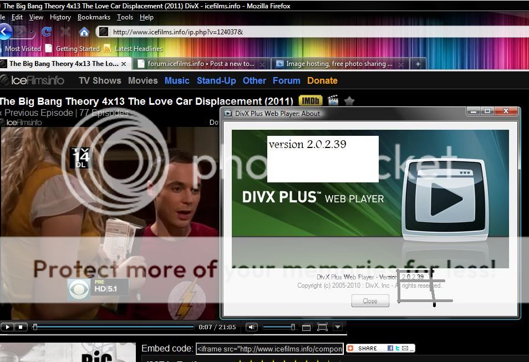Click the Embed code text field
529x362 pixels.
tap(269, 349)
